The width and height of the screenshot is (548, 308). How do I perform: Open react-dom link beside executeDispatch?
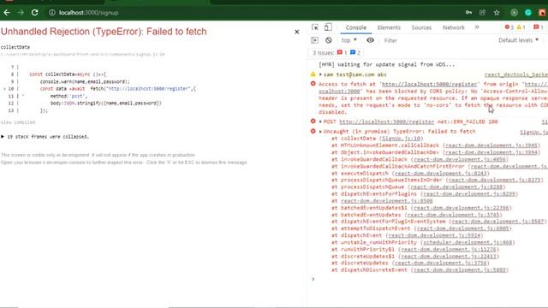pyautogui.click(x=441, y=173)
